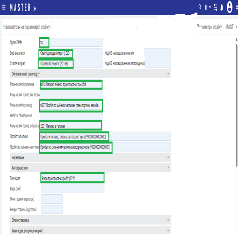This screenshot has width=238, height=234.
Task: Open the hamburger main menu
Action: pyautogui.click(x=4, y=7)
